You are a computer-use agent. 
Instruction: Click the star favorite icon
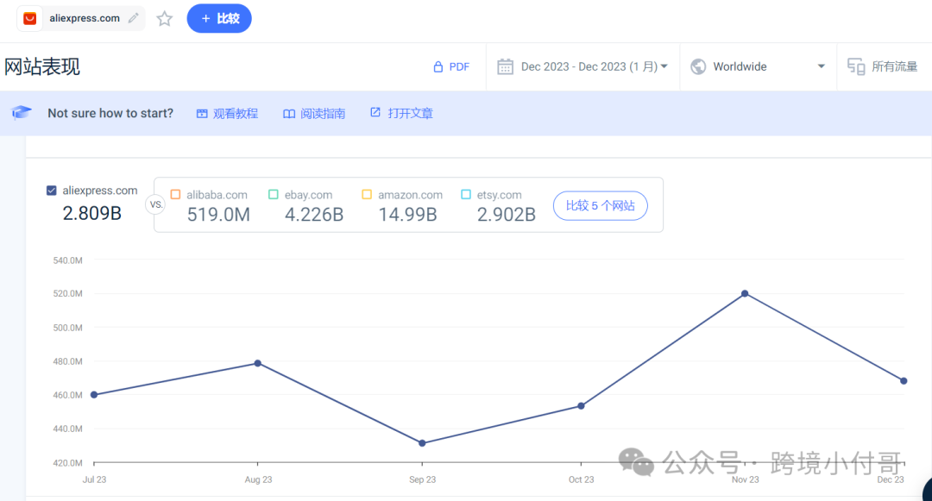(x=165, y=18)
